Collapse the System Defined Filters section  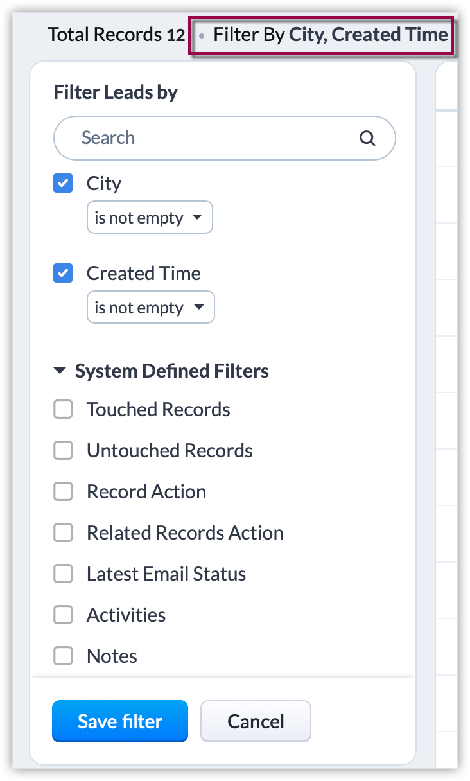tap(60, 371)
